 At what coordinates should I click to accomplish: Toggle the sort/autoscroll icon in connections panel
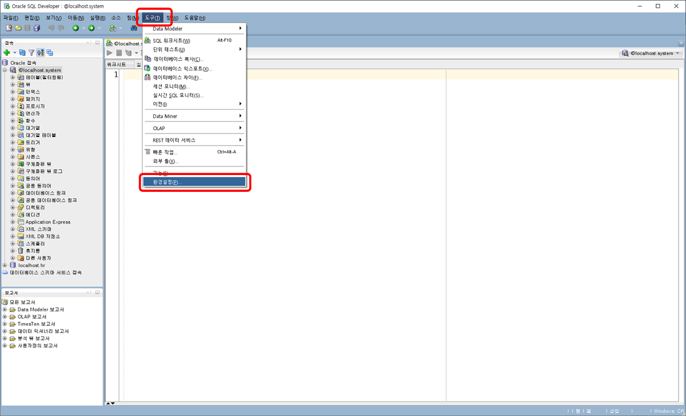point(40,53)
